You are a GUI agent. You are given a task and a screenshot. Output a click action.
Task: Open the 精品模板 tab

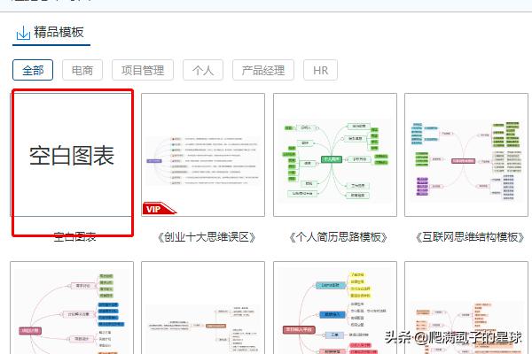pos(51,34)
